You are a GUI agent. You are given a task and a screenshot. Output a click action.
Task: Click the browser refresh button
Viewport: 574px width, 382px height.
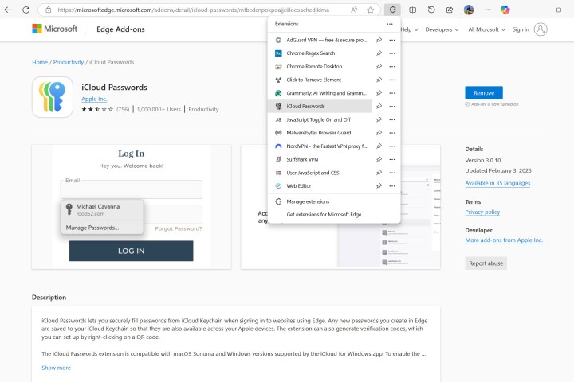(26, 10)
